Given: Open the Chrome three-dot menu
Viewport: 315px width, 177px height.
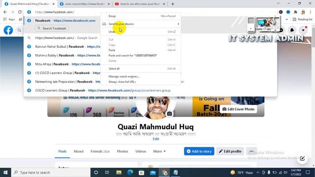Looking at the screenshot, I should [x=311, y=12].
